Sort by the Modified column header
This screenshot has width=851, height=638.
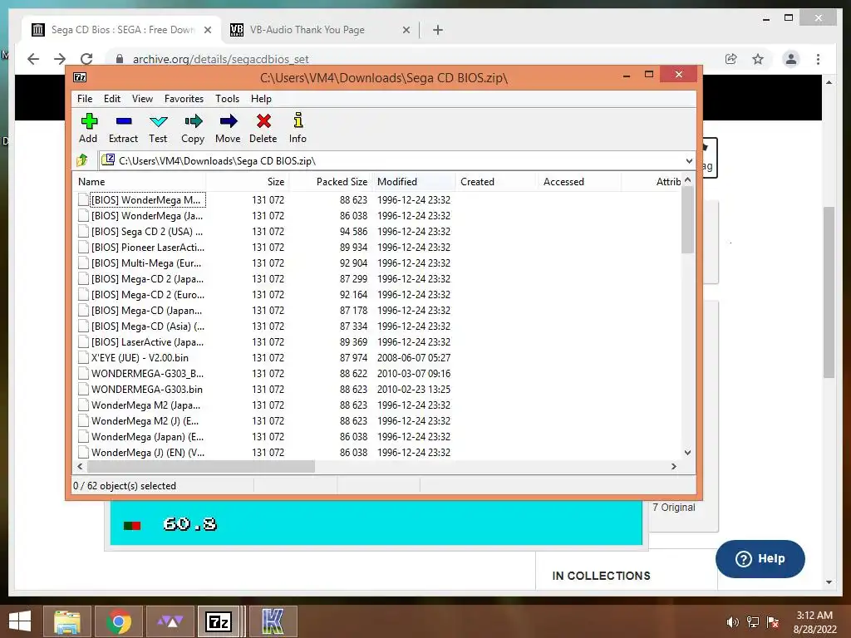coord(414,182)
